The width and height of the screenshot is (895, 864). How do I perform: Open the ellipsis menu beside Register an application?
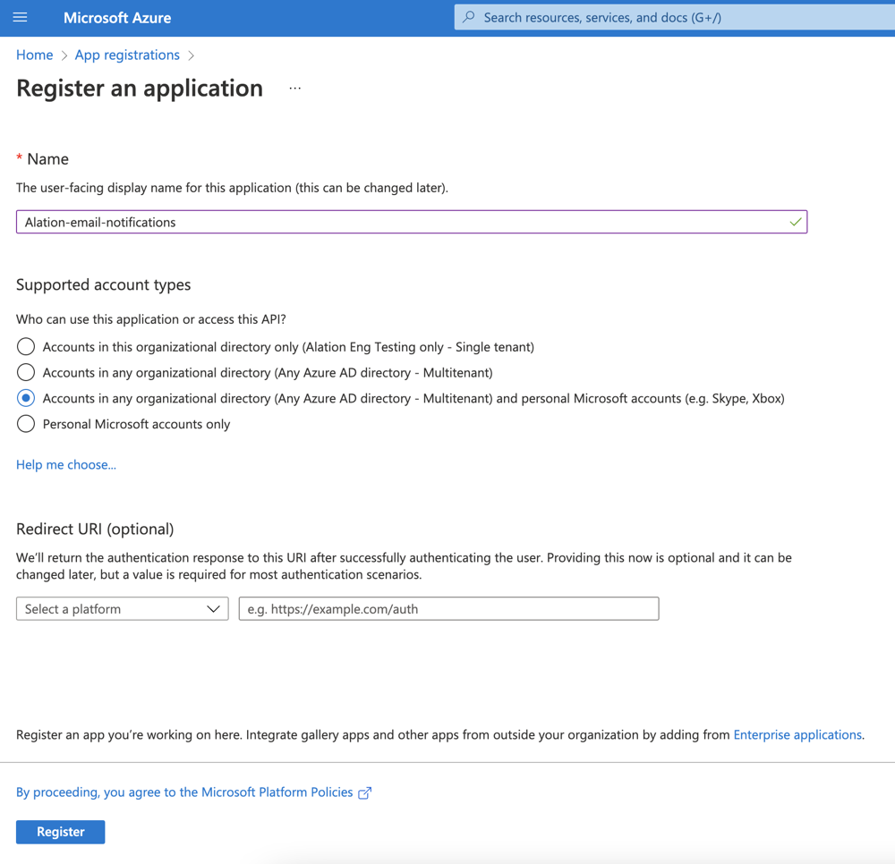(x=294, y=89)
